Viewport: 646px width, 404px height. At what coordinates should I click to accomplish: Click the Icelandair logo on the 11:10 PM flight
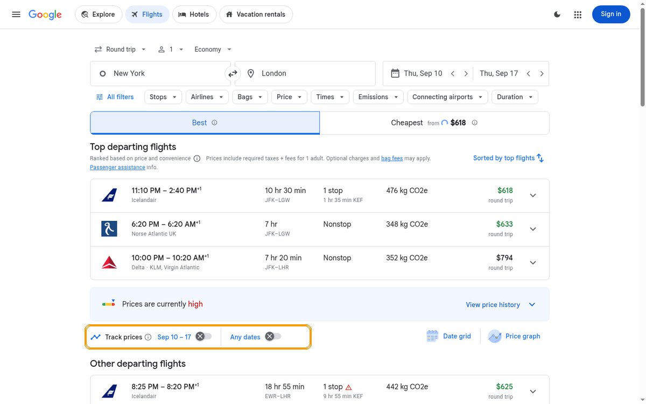[x=109, y=195]
